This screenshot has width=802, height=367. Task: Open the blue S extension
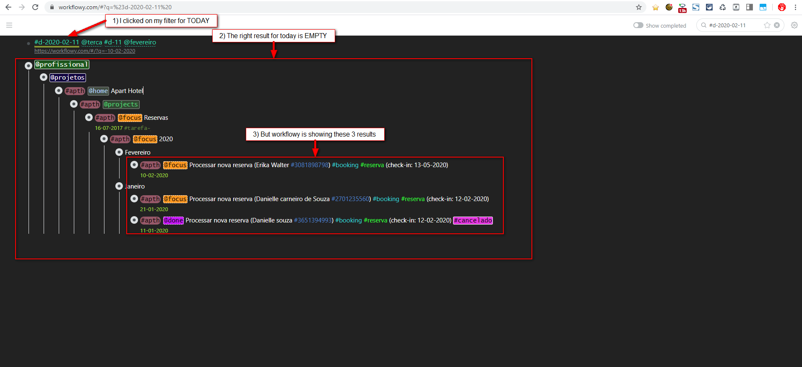point(696,7)
